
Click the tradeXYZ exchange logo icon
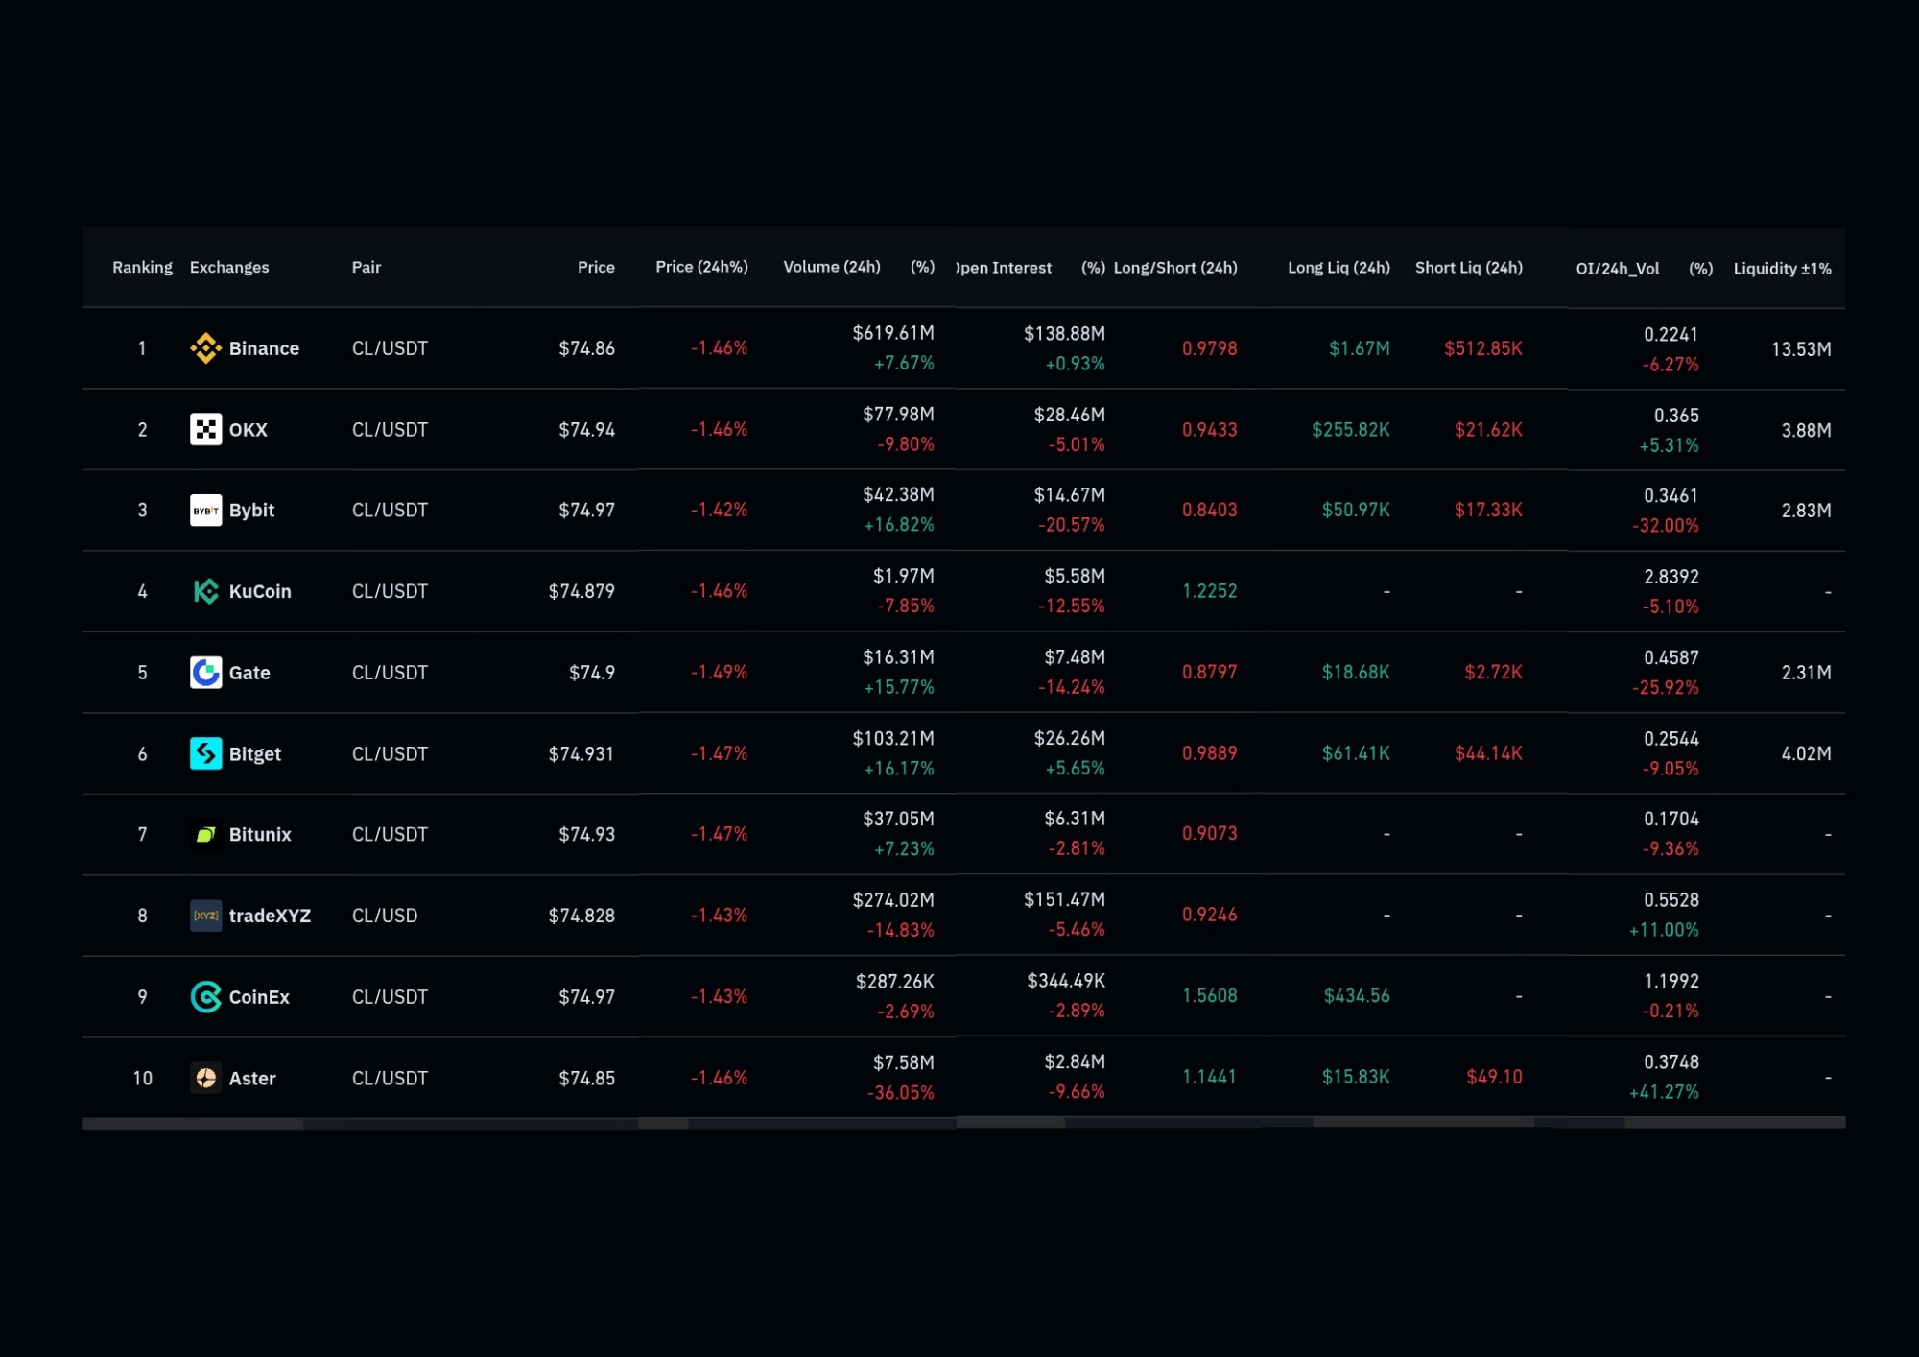coord(205,916)
